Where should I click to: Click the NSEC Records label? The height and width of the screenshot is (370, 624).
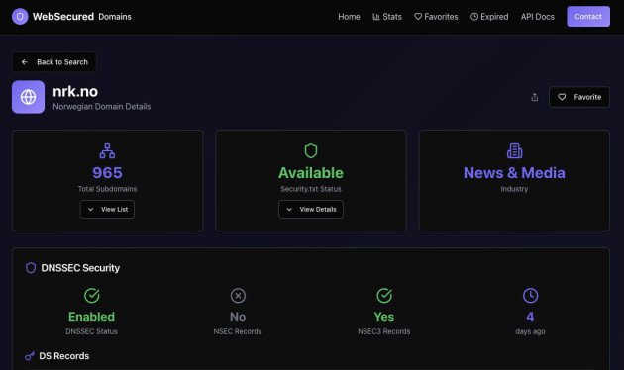click(238, 331)
